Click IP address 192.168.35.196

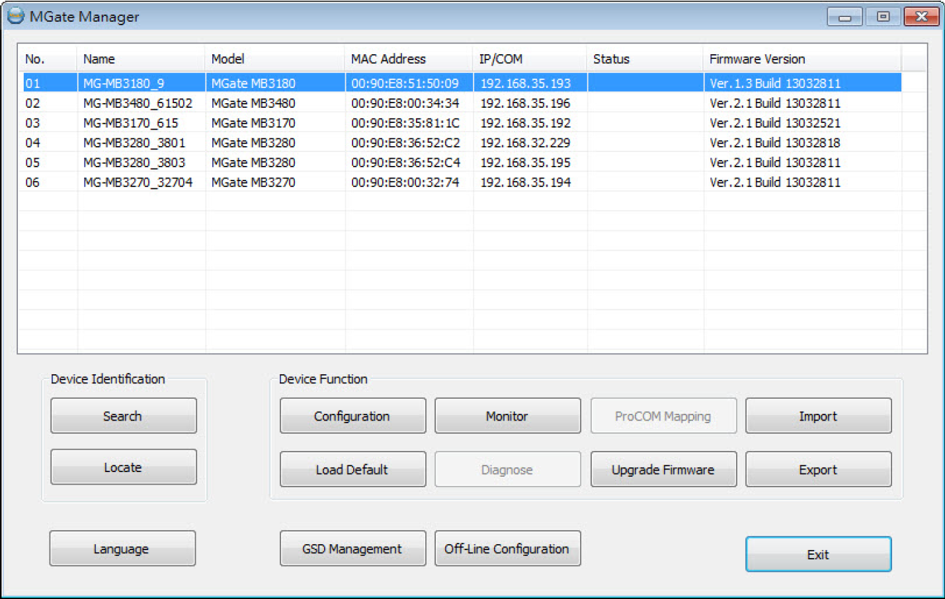click(525, 103)
